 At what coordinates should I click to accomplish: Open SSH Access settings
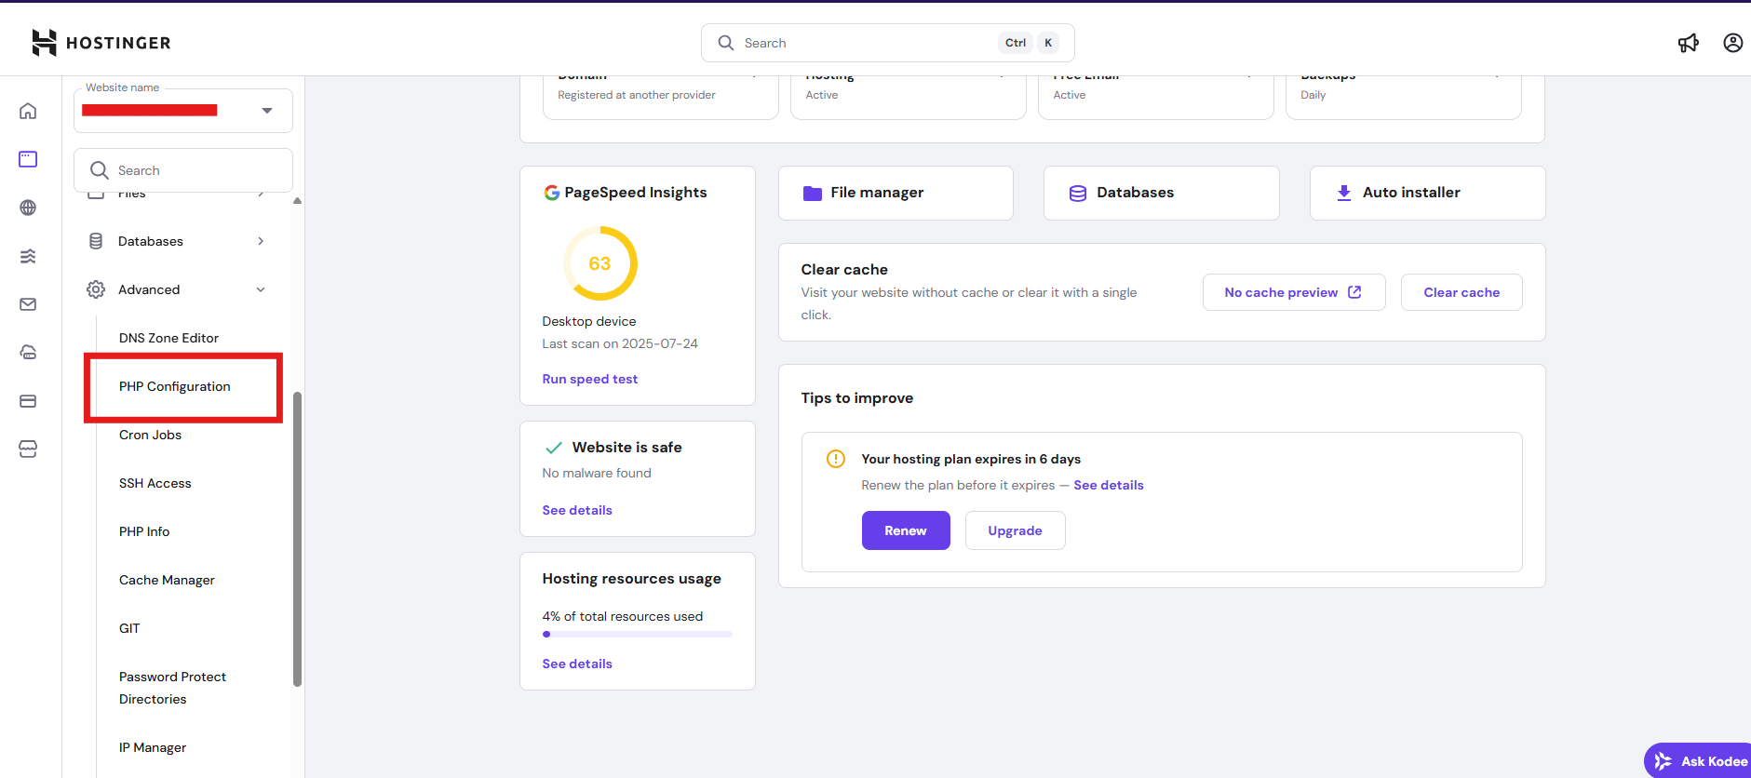click(155, 483)
